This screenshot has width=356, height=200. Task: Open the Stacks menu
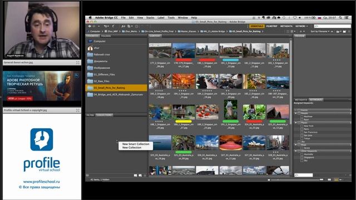point(150,17)
